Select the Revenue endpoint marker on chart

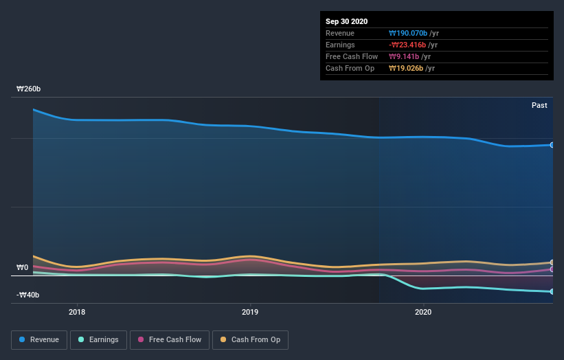coord(552,145)
